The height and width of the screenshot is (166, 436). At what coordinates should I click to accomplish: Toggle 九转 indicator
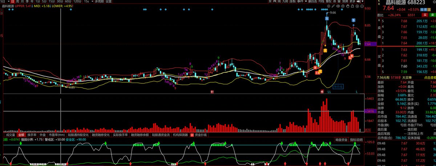pyautogui.click(x=284, y=2)
